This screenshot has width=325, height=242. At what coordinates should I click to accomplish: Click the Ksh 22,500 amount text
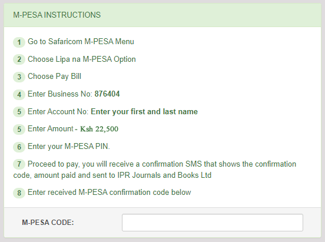point(100,129)
